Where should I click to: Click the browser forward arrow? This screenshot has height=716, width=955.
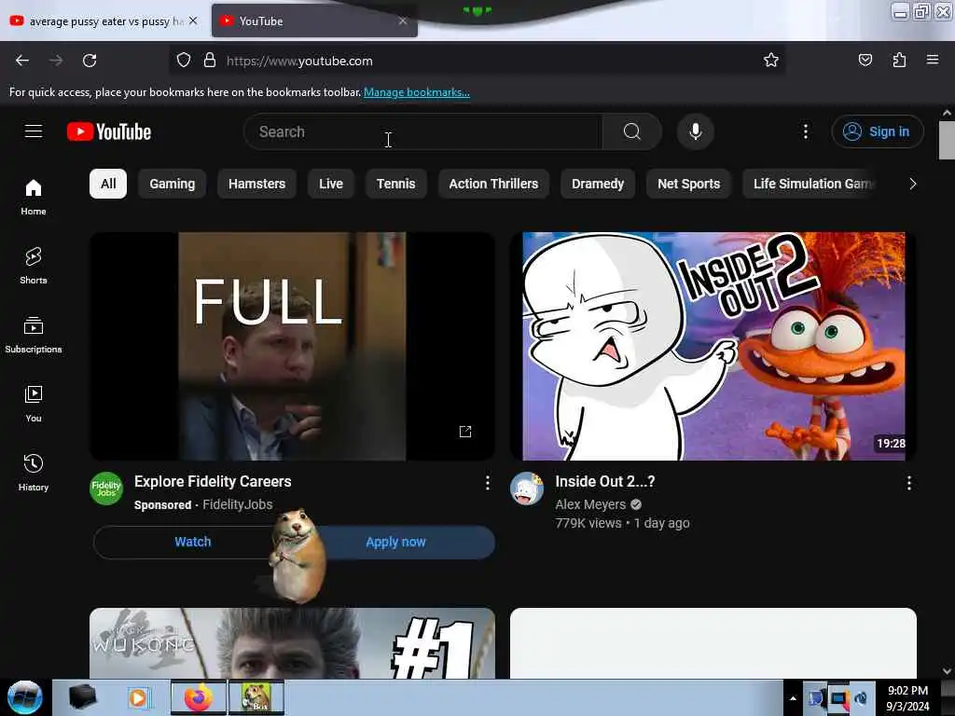click(x=56, y=61)
